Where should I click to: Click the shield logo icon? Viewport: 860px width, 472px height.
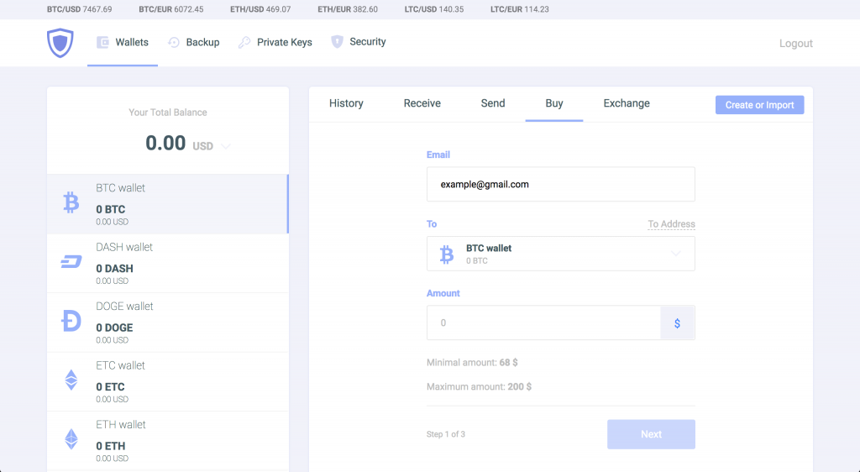pyautogui.click(x=60, y=43)
